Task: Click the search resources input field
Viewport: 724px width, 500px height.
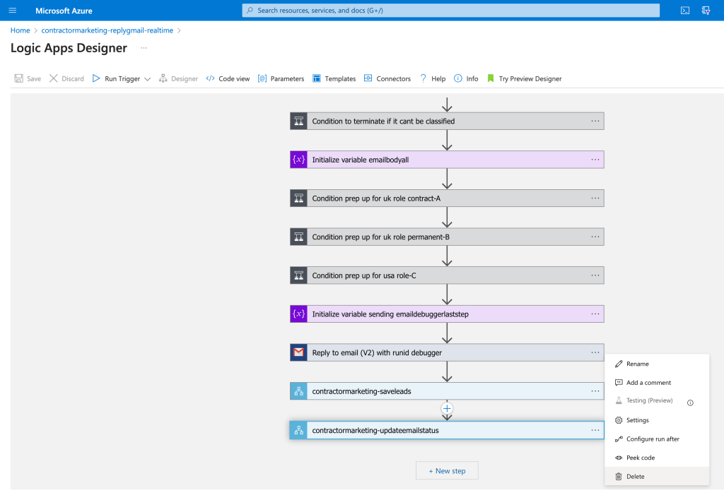Action: pyautogui.click(x=450, y=10)
